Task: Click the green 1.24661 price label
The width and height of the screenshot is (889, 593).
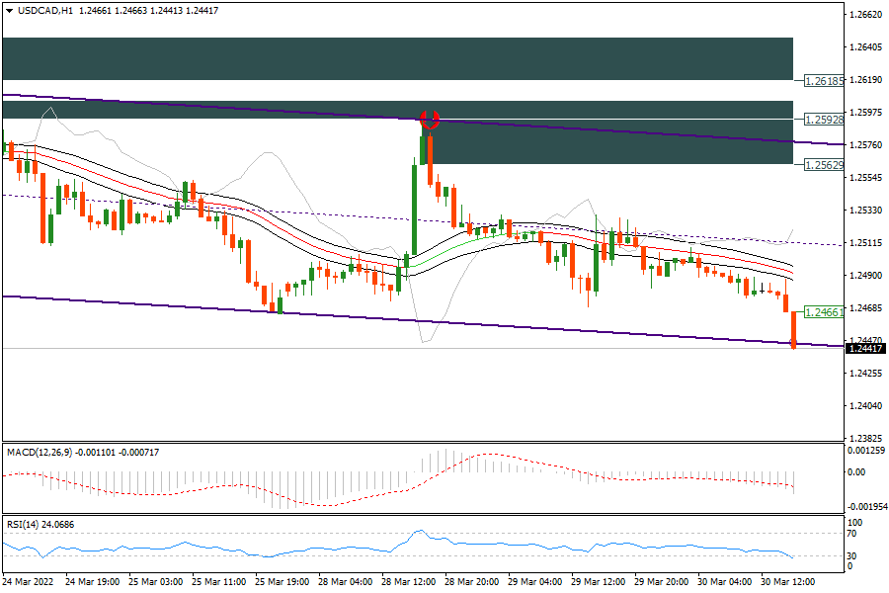Action: pos(824,312)
